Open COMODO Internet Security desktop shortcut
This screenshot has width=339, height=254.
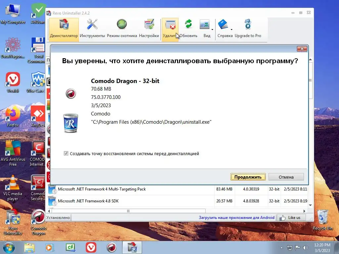pos(37,153)
